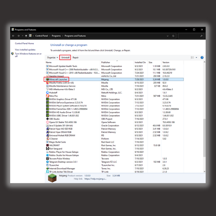This screenshot has height=216, width=216.
Task: Select NVIDIA HD Audio Driver 1.3.38.60 entry
Action: coord(114,112)
